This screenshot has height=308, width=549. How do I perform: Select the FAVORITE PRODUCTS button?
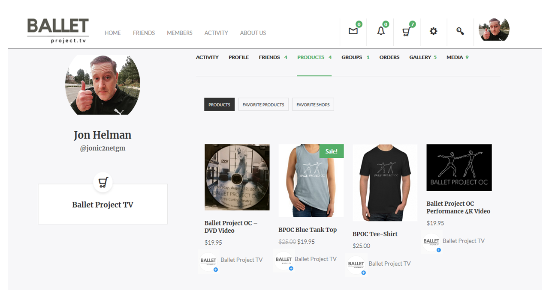263,104
